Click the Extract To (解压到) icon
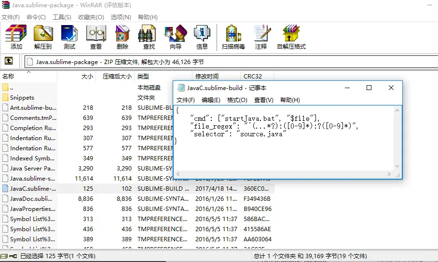Viewport: 438px width, 262px height. pos(43,37)
